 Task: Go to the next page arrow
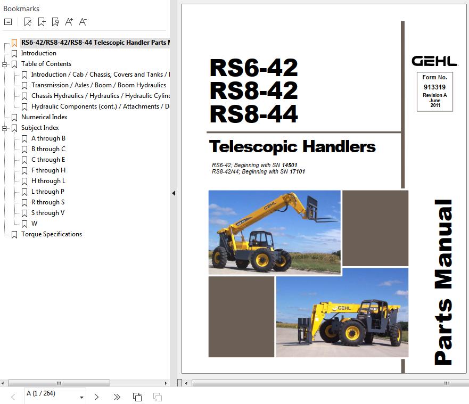pyautogui.click(x=96, y=397)
